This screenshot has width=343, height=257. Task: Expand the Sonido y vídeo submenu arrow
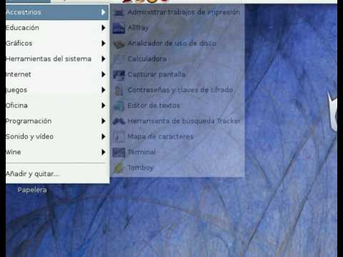[103, 136]
